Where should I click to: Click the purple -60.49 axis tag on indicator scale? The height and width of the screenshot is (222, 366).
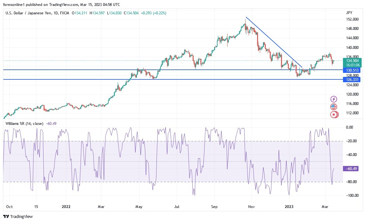[351, 168]
